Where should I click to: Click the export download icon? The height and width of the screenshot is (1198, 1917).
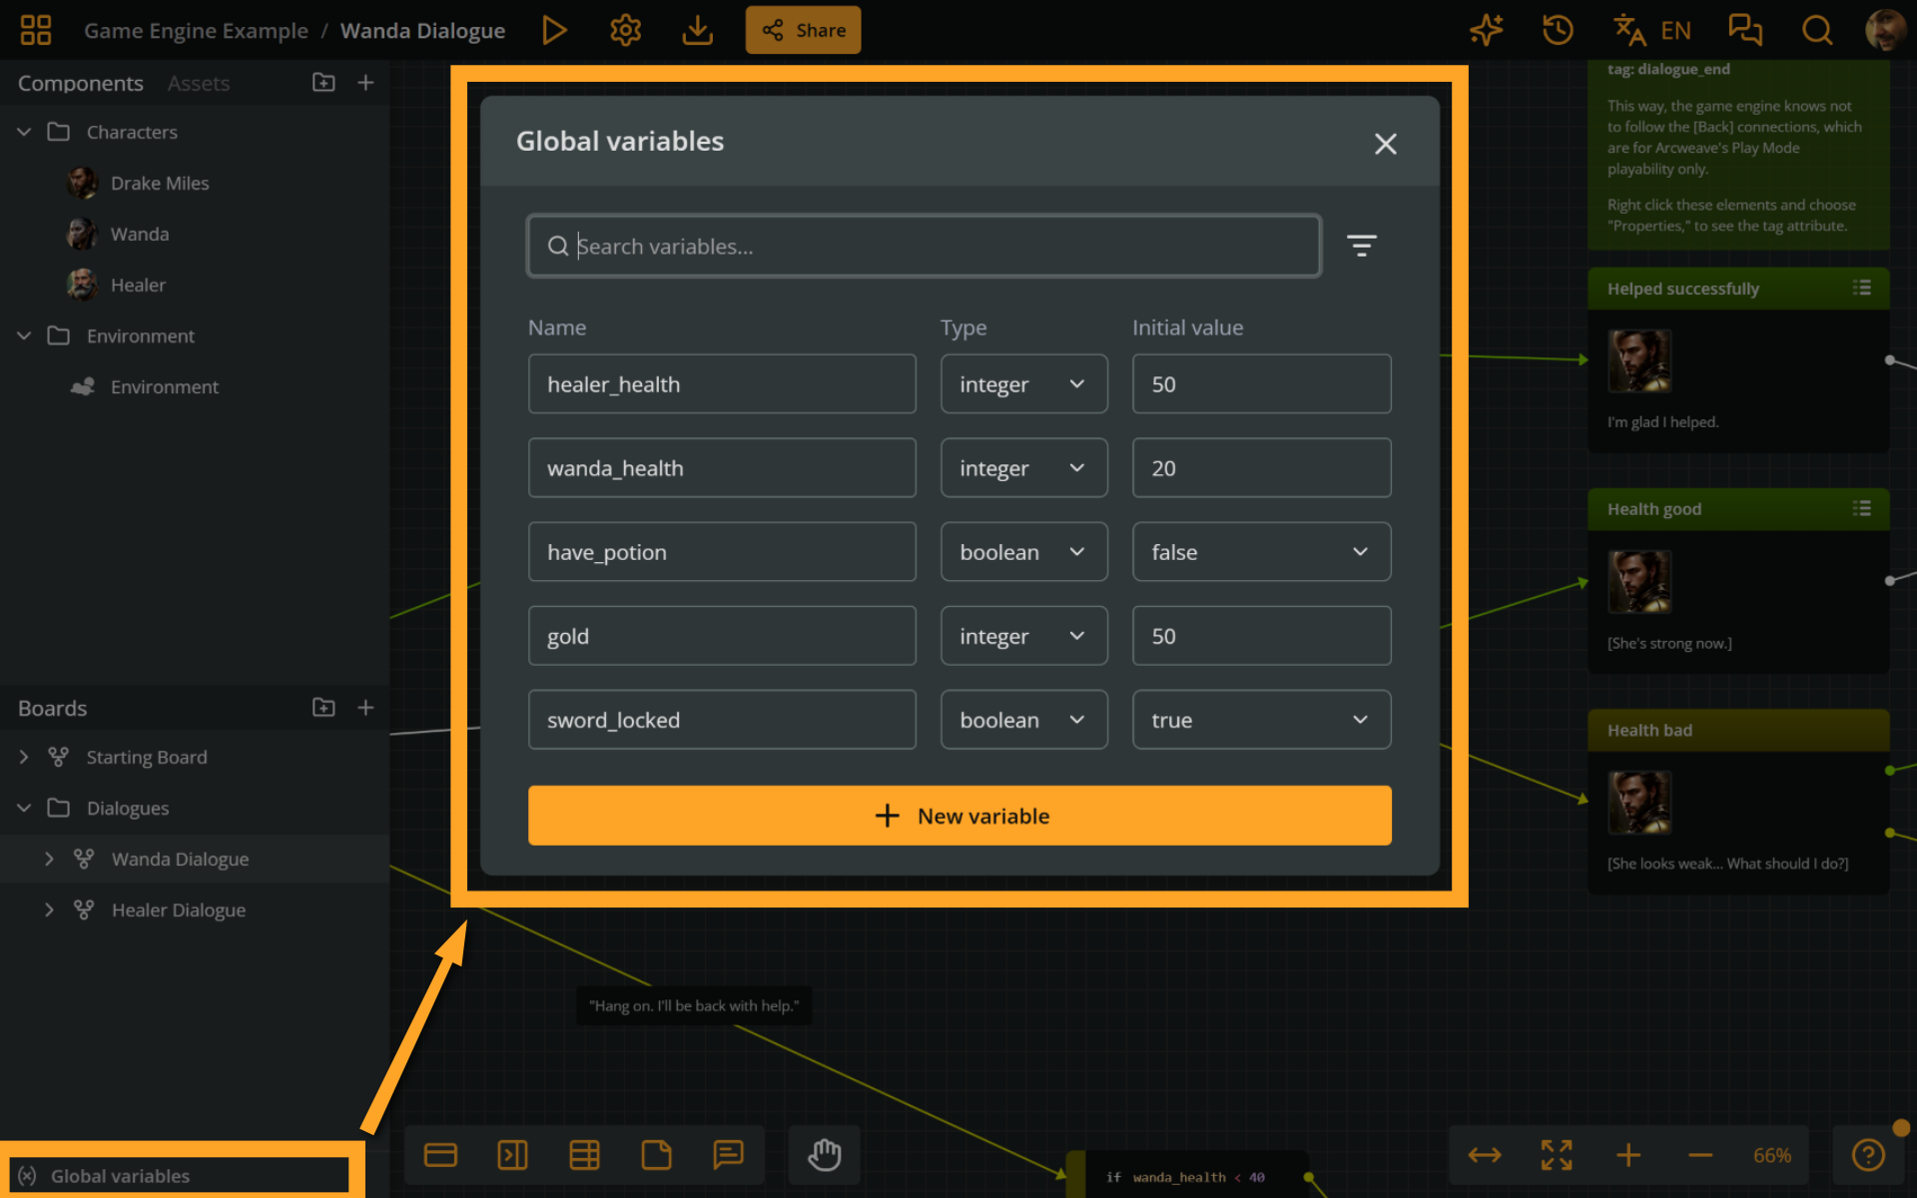(x=697, y=30)
